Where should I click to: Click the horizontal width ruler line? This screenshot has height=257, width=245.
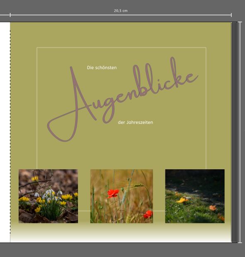(x=121, y=15)
